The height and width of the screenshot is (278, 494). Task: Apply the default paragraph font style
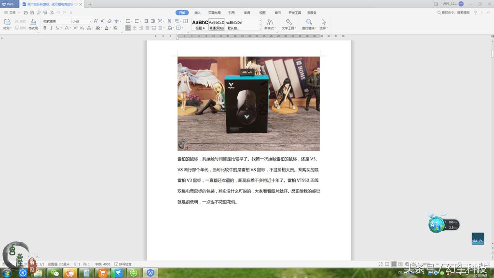pos(233,25)
